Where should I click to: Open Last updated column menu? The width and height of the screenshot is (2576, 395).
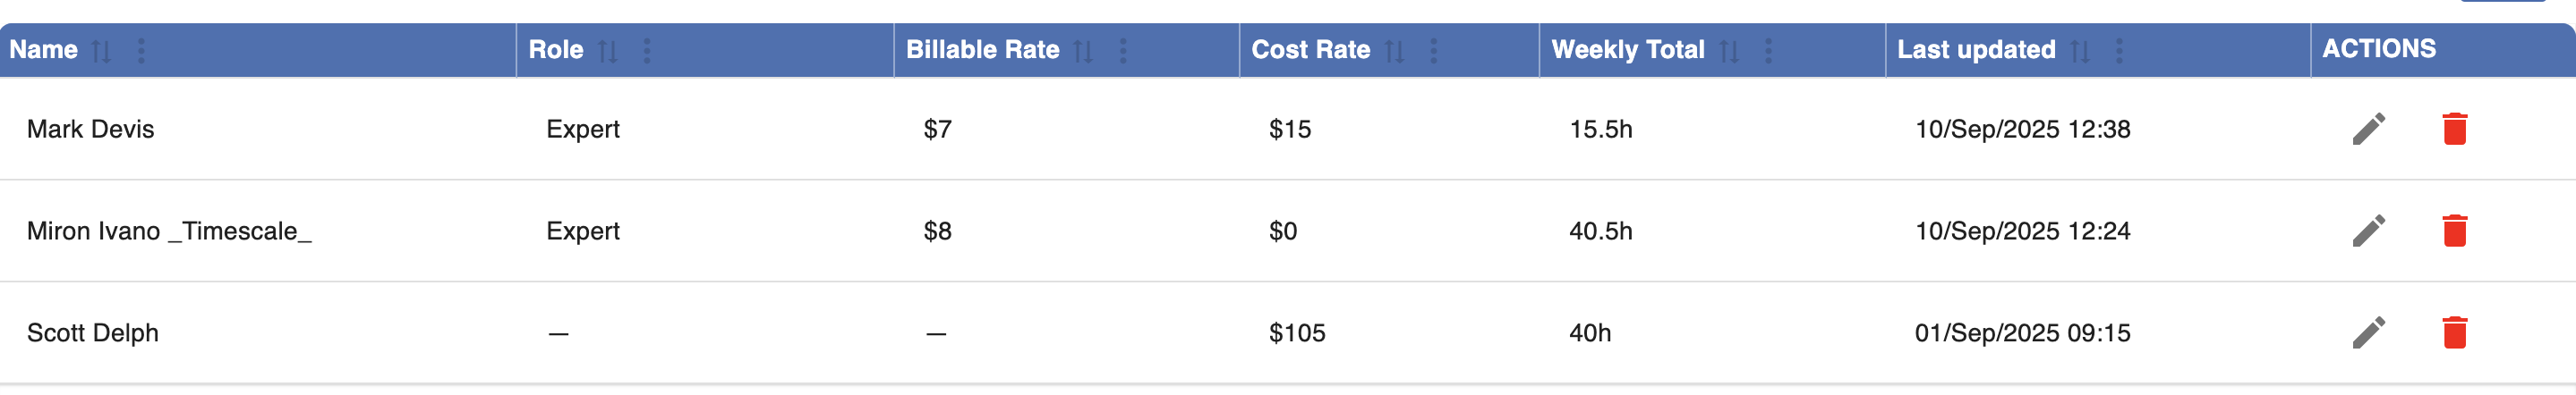click(x=2119, y=51)
